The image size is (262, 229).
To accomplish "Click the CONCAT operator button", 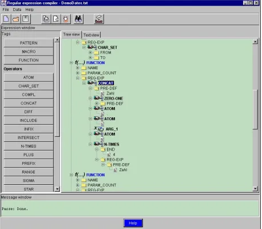I will [x=29, y=103].
